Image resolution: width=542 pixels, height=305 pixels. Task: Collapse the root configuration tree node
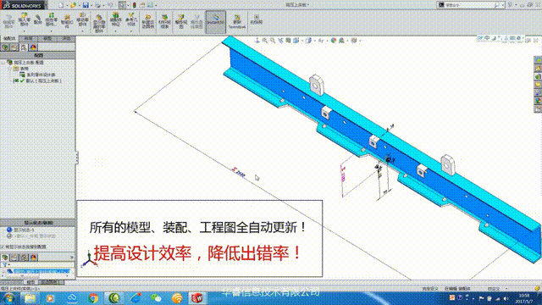3,63
